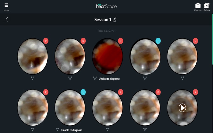This screenshot has width=213, height=133.
Task: Click the Today at 11:23 AM timestamp
Action: (106, 31)
